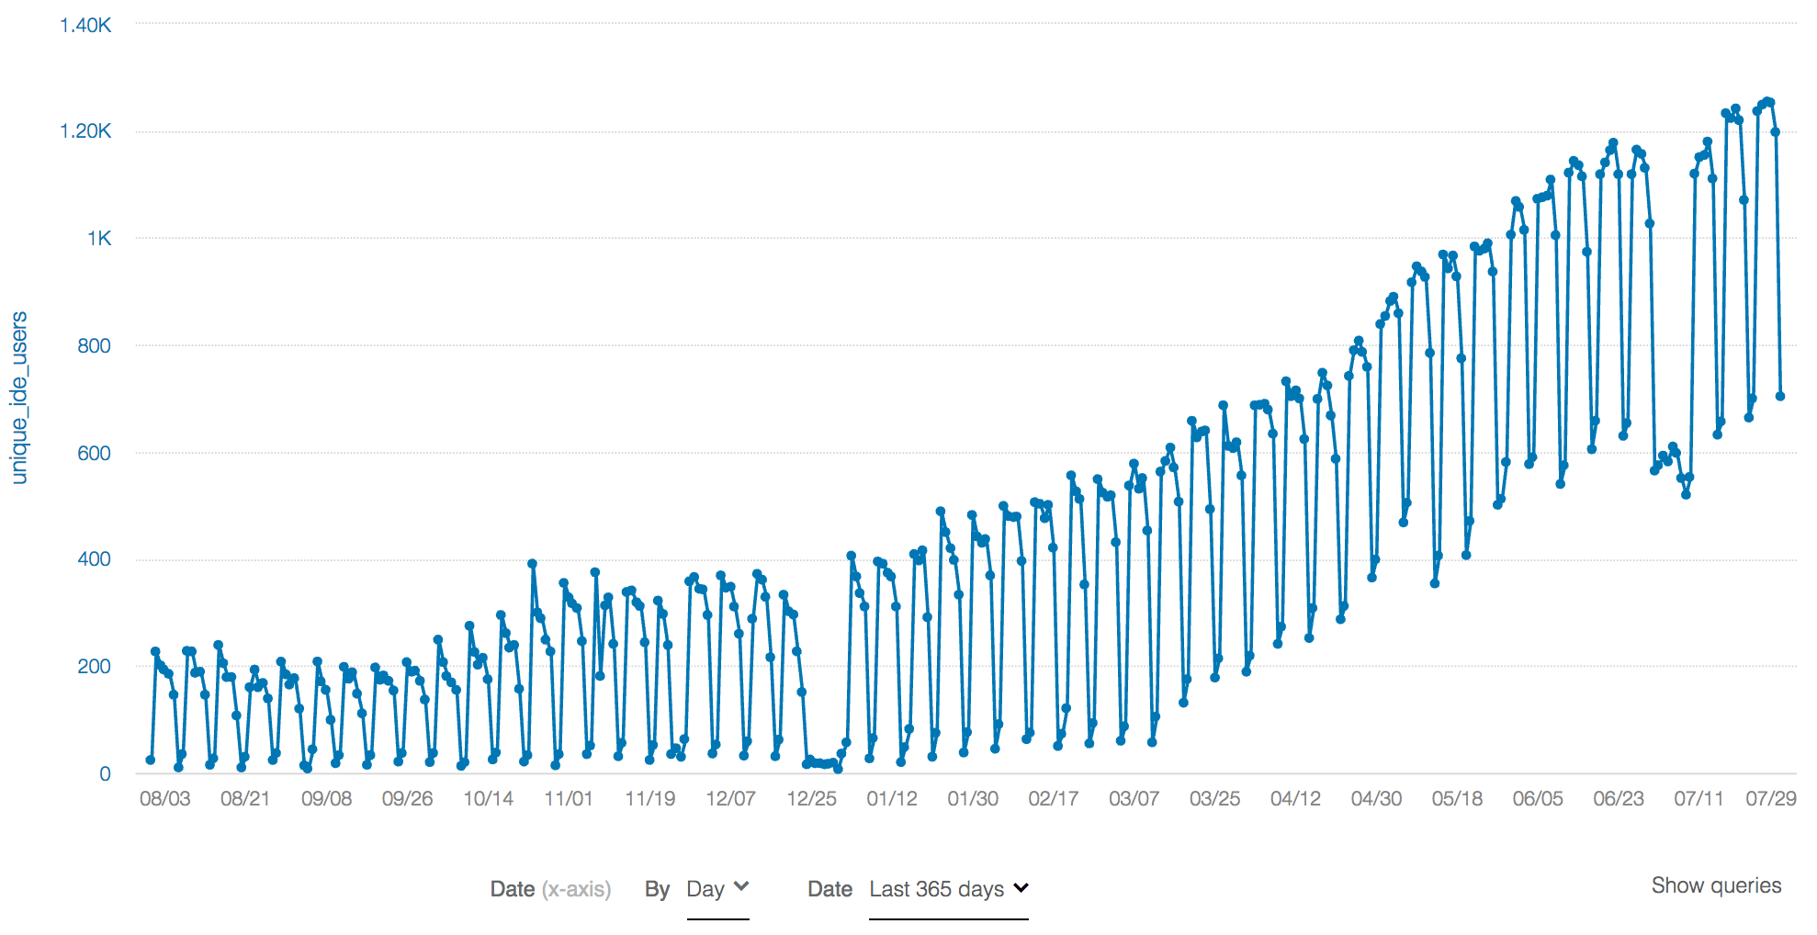Screen dimensions: 1817x935
Task: Click the 1.20K y-axis value label
Action: [x=85, y=131]
